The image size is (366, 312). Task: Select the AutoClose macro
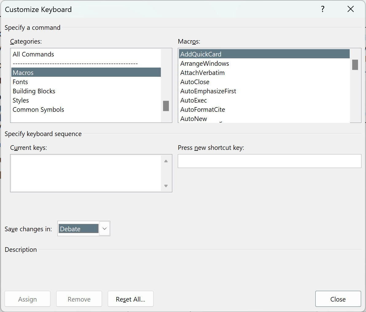195,82
